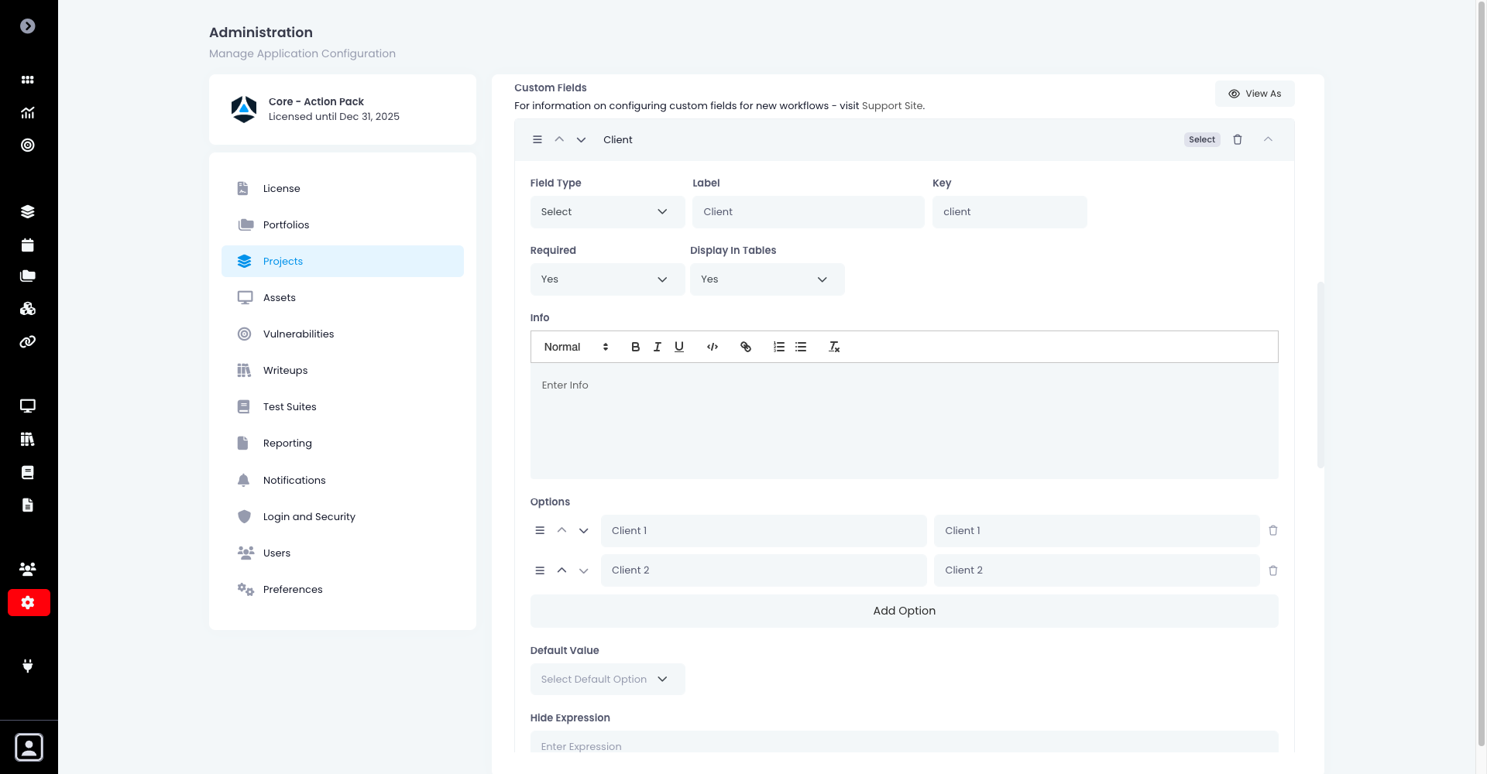Open the Normal text style dropdown
The image size is (1487, 774).
[573, 347]
